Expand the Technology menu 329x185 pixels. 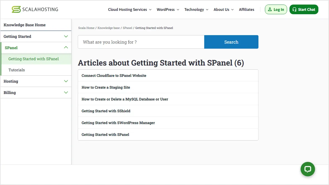196,9
